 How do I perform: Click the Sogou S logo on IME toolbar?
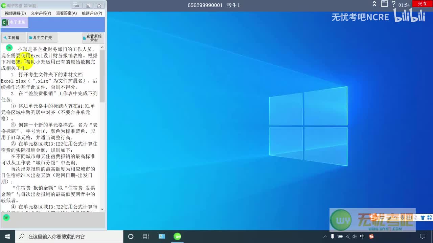point(374,218)
